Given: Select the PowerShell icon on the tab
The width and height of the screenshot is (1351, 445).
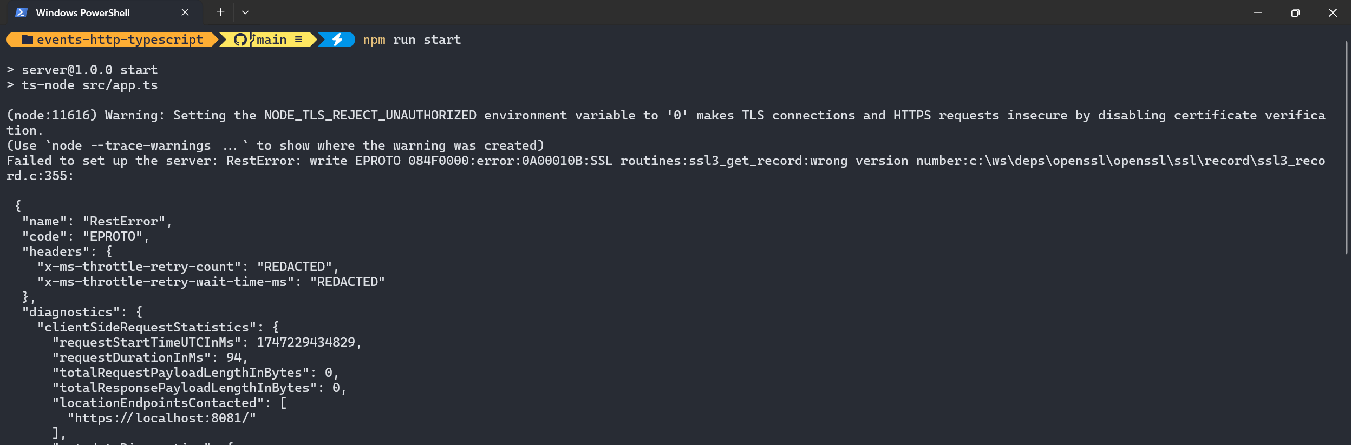Looking at the screenshot, I should coord(20,12).
